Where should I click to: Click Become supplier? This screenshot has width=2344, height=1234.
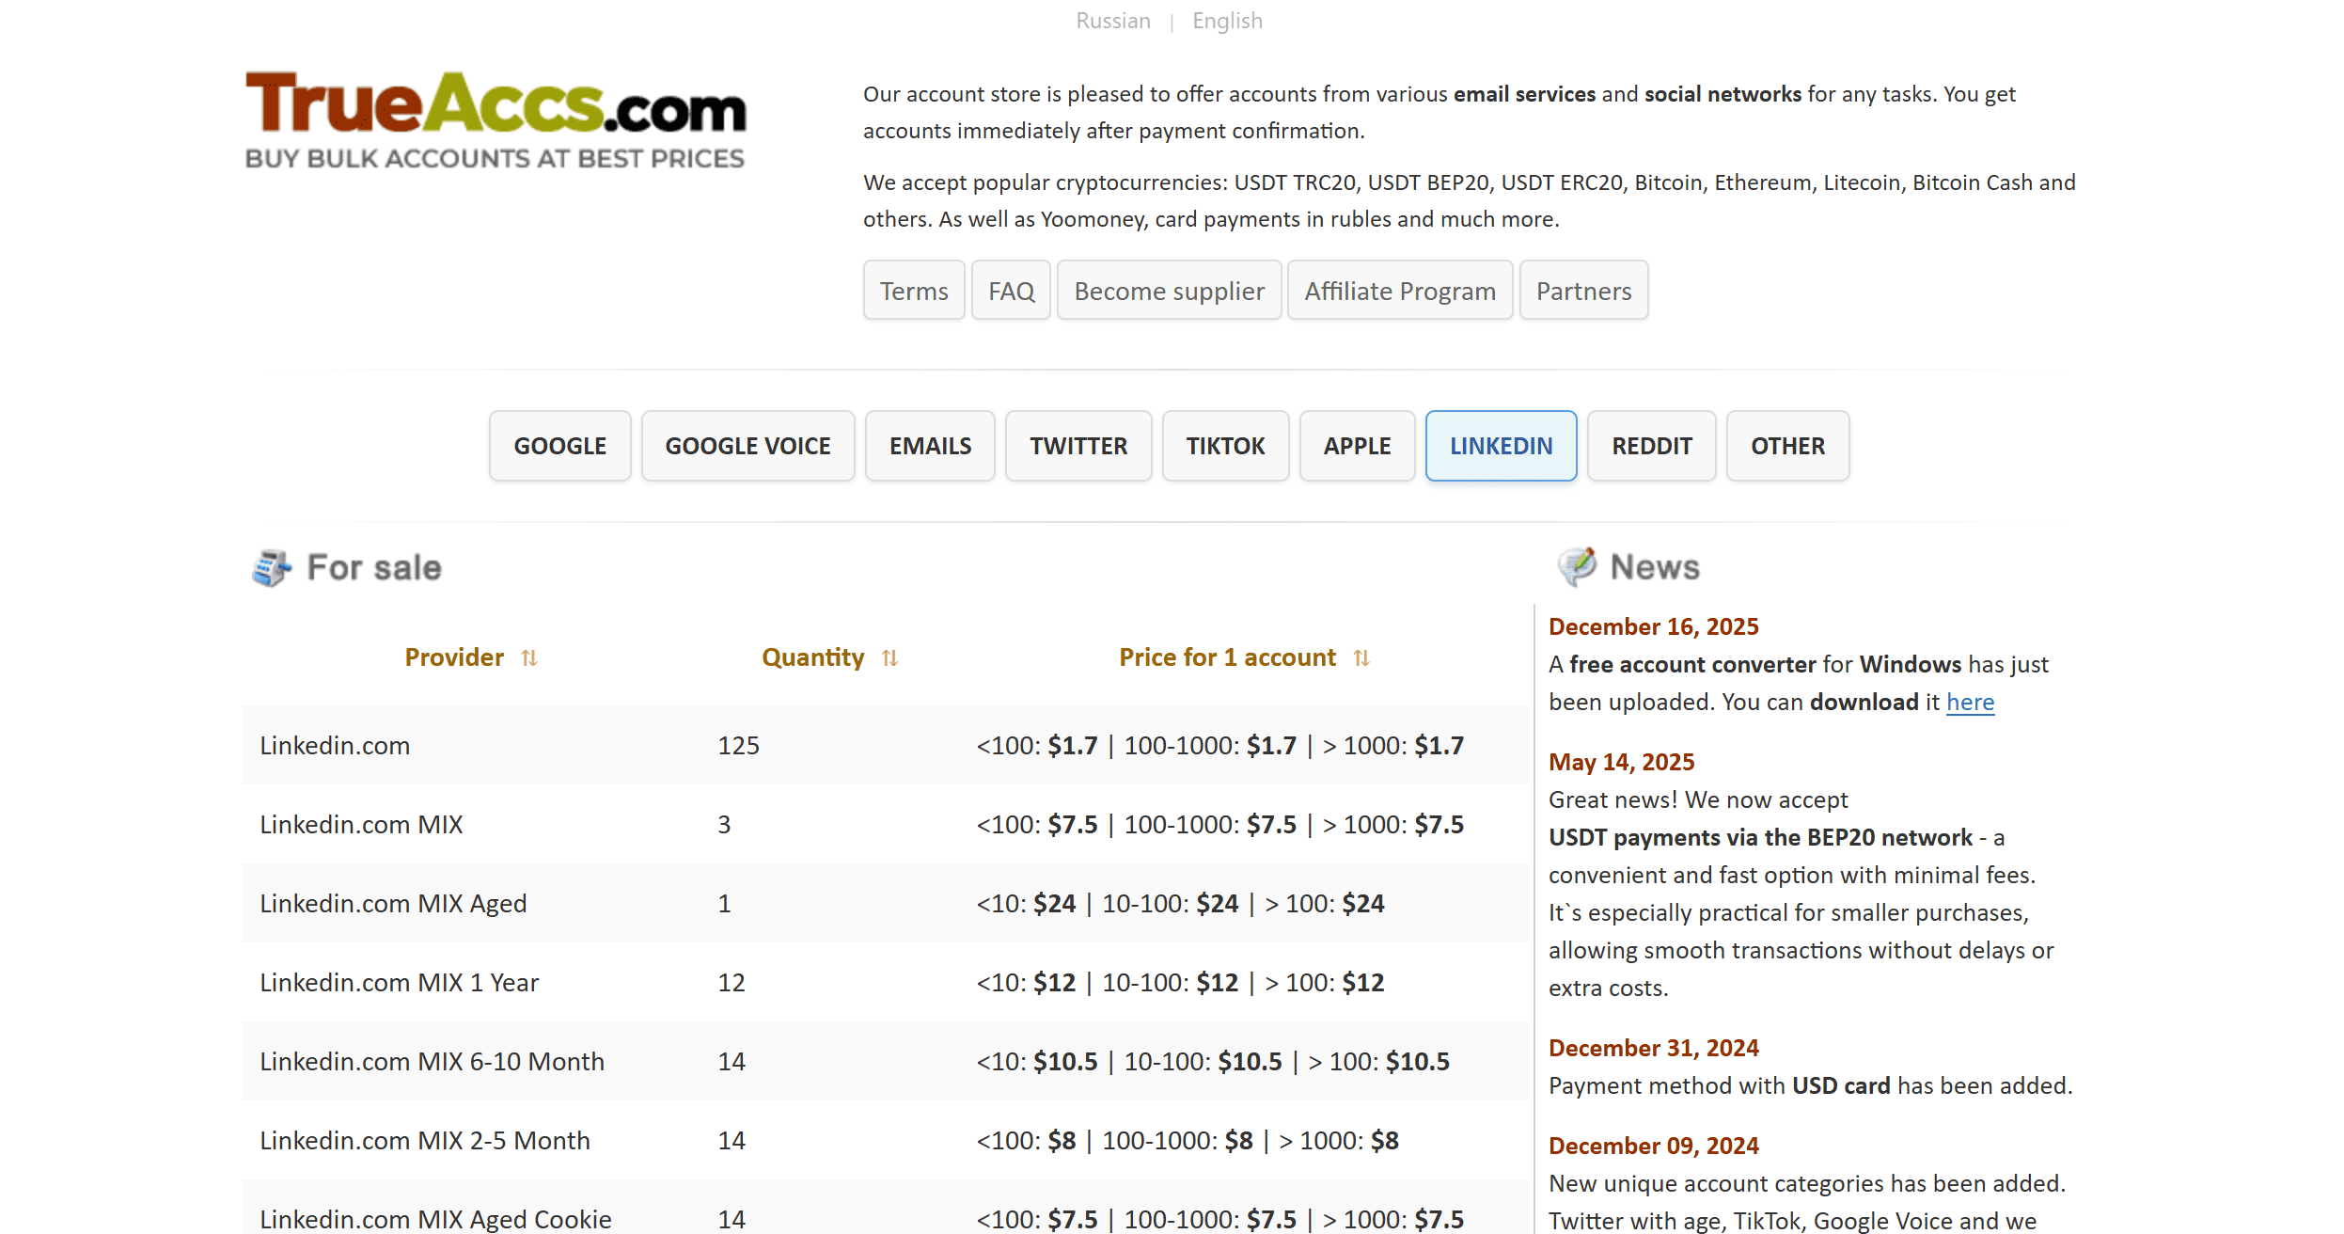1169,291
